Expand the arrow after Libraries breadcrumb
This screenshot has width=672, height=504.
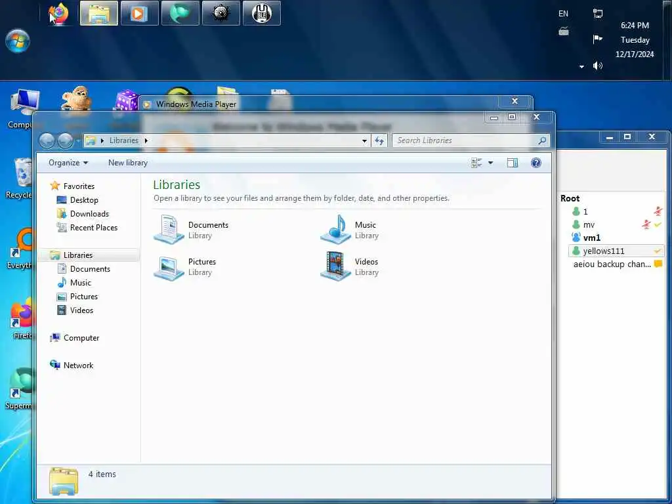146,140
